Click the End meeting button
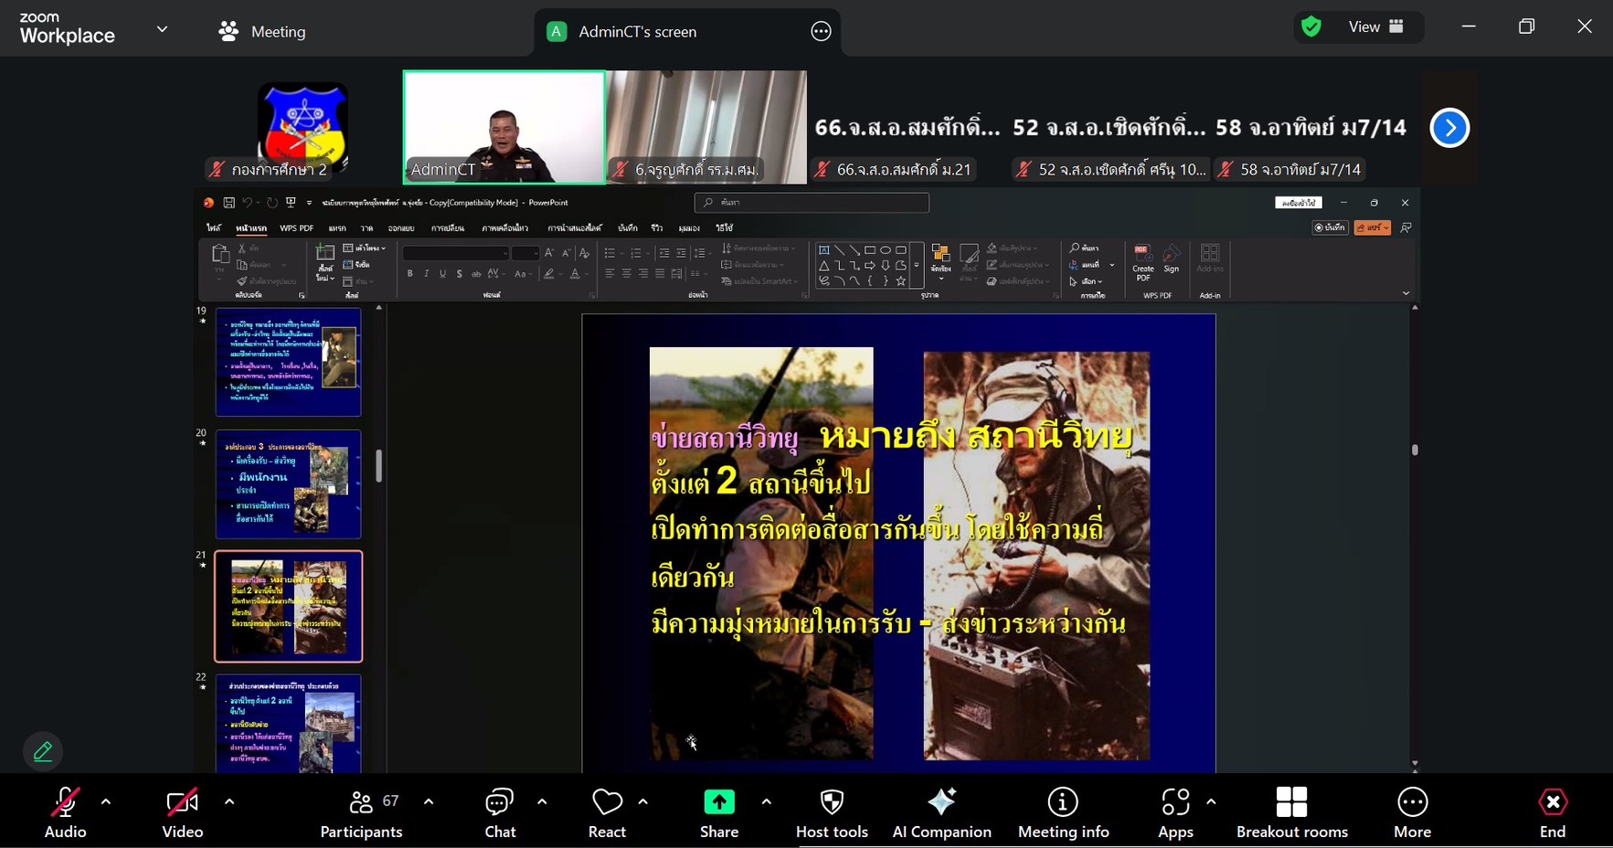 (x=1552, y=812)
